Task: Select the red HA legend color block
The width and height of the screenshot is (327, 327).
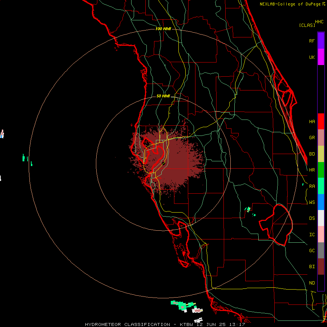Action: tap(321, 121)
